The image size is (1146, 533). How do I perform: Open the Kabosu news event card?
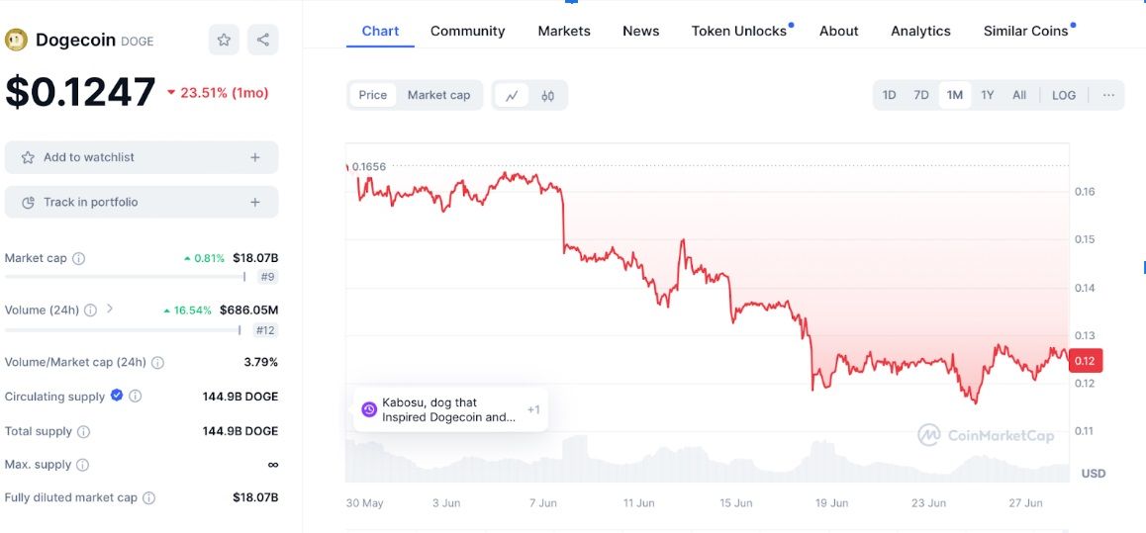(x=450, y=409)
